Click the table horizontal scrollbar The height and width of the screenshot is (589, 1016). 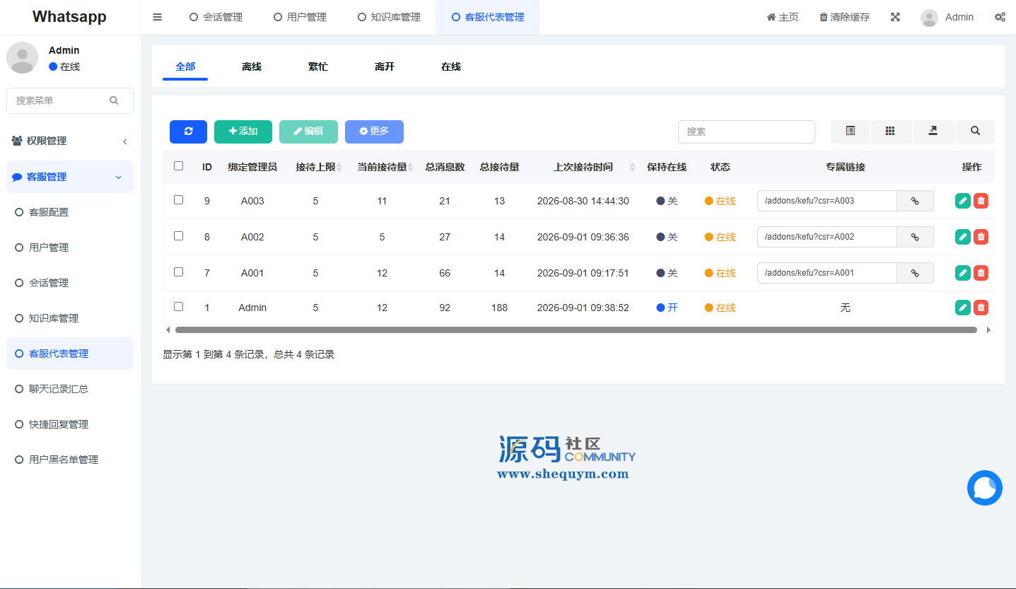click(x=576, y=330)
